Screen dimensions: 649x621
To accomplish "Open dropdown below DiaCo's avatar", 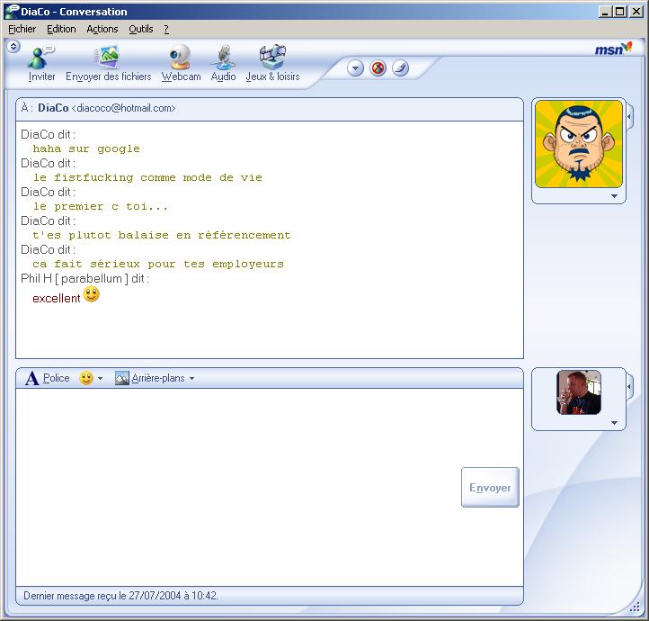I will click(614, 196).
